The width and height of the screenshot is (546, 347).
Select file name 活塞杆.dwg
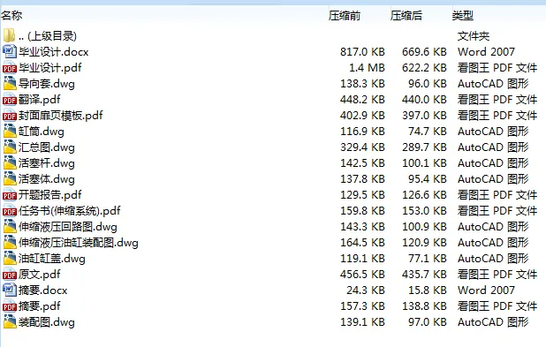pos(47,162)
